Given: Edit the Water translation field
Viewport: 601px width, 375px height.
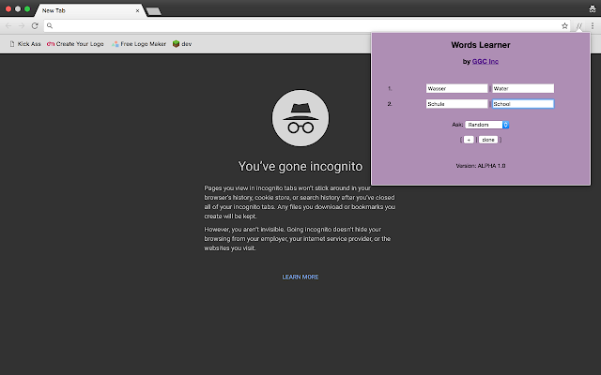Looking at the screenshot, I should (x=523, y=88).
